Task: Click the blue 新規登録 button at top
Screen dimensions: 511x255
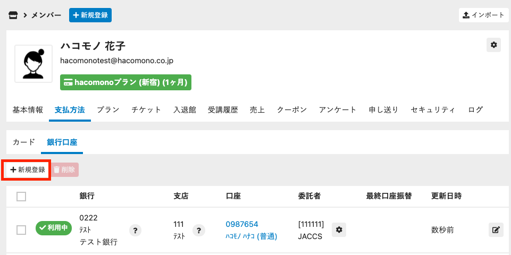Action: [x=90, y=15]
